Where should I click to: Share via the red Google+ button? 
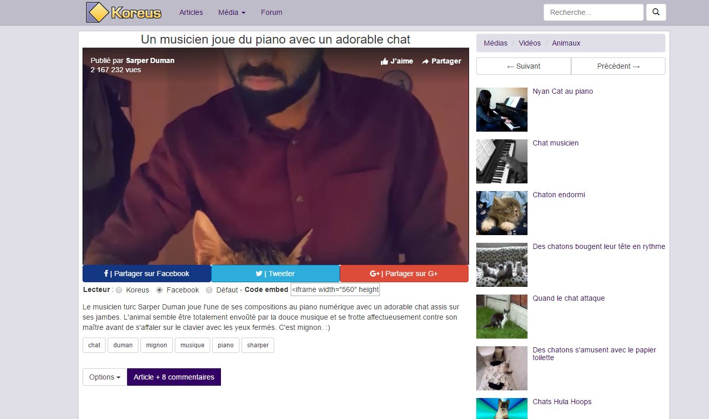pyautogui.click(x=404, y=274)
